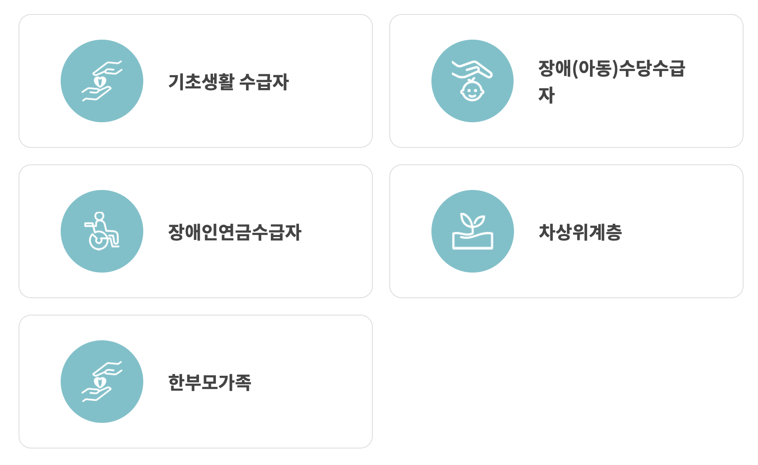Select the wheelchair icon for 장애인연금수급자

pyautogui.click(x=102, y=231)
